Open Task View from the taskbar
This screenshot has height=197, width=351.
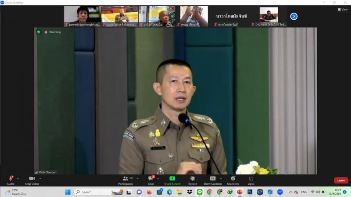tap(129, 192)
